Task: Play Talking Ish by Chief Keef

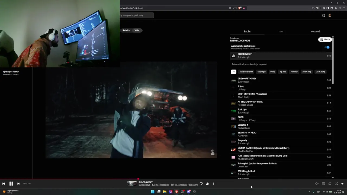Action: 281,165
